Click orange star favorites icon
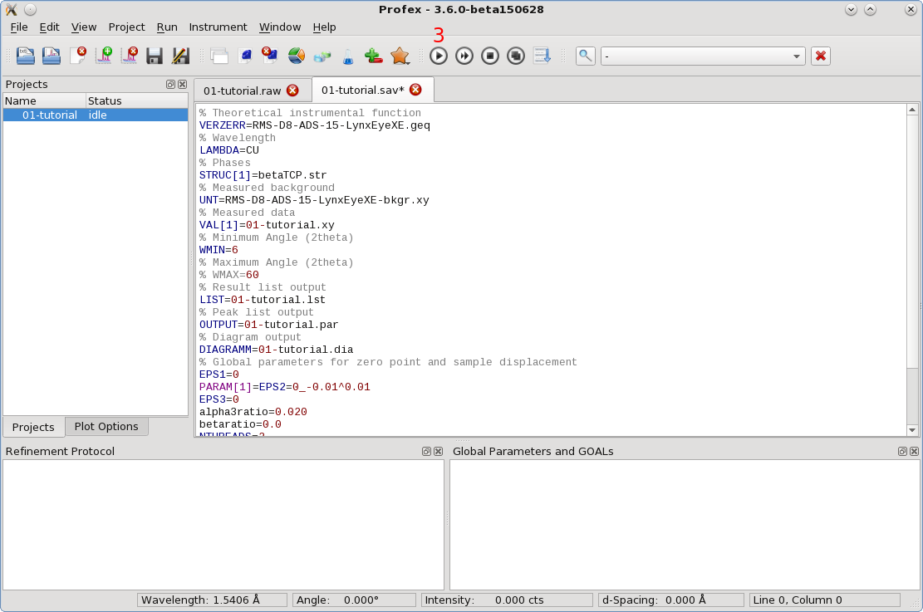Viewport: 923px width, 612px height. [400, 56]
